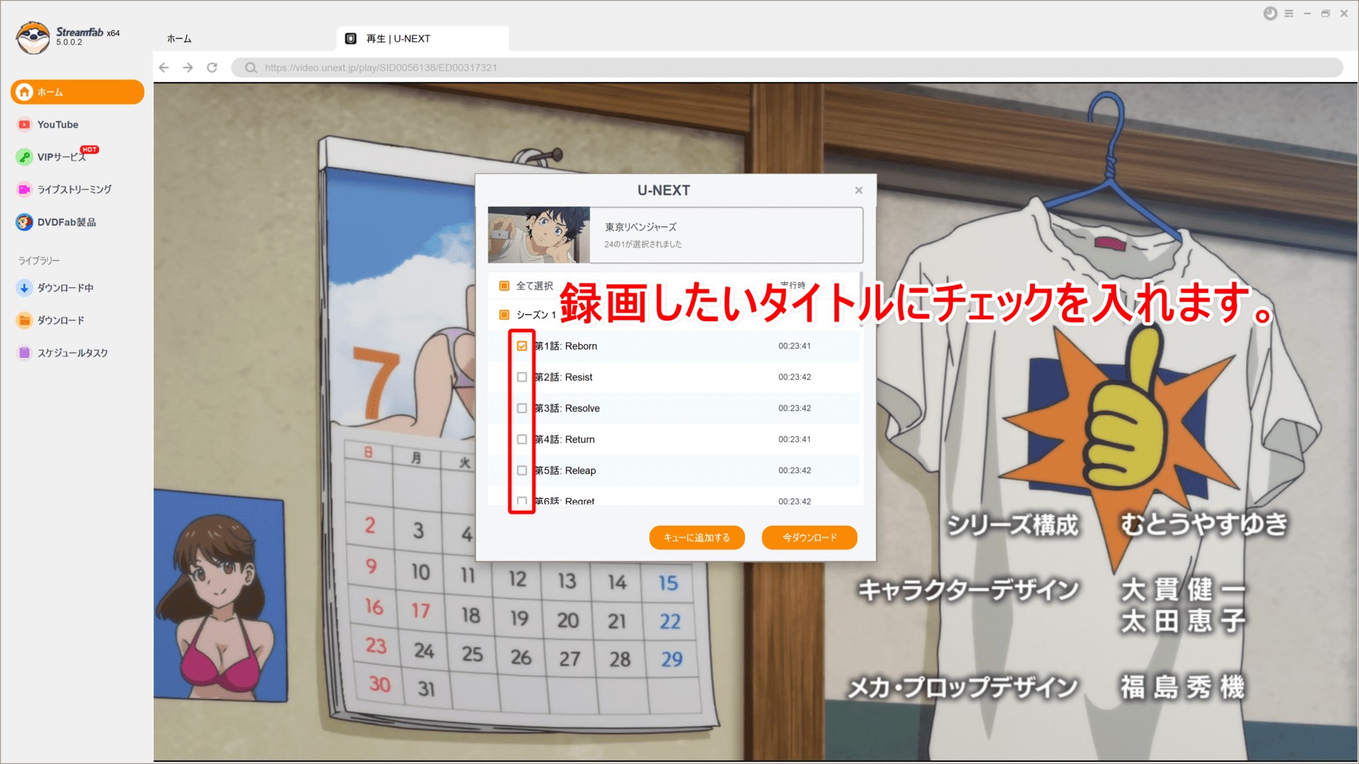Click the downloading arrow icon
The width and height of the screenshot is (1359, 764).
click(x=24, y=288)
